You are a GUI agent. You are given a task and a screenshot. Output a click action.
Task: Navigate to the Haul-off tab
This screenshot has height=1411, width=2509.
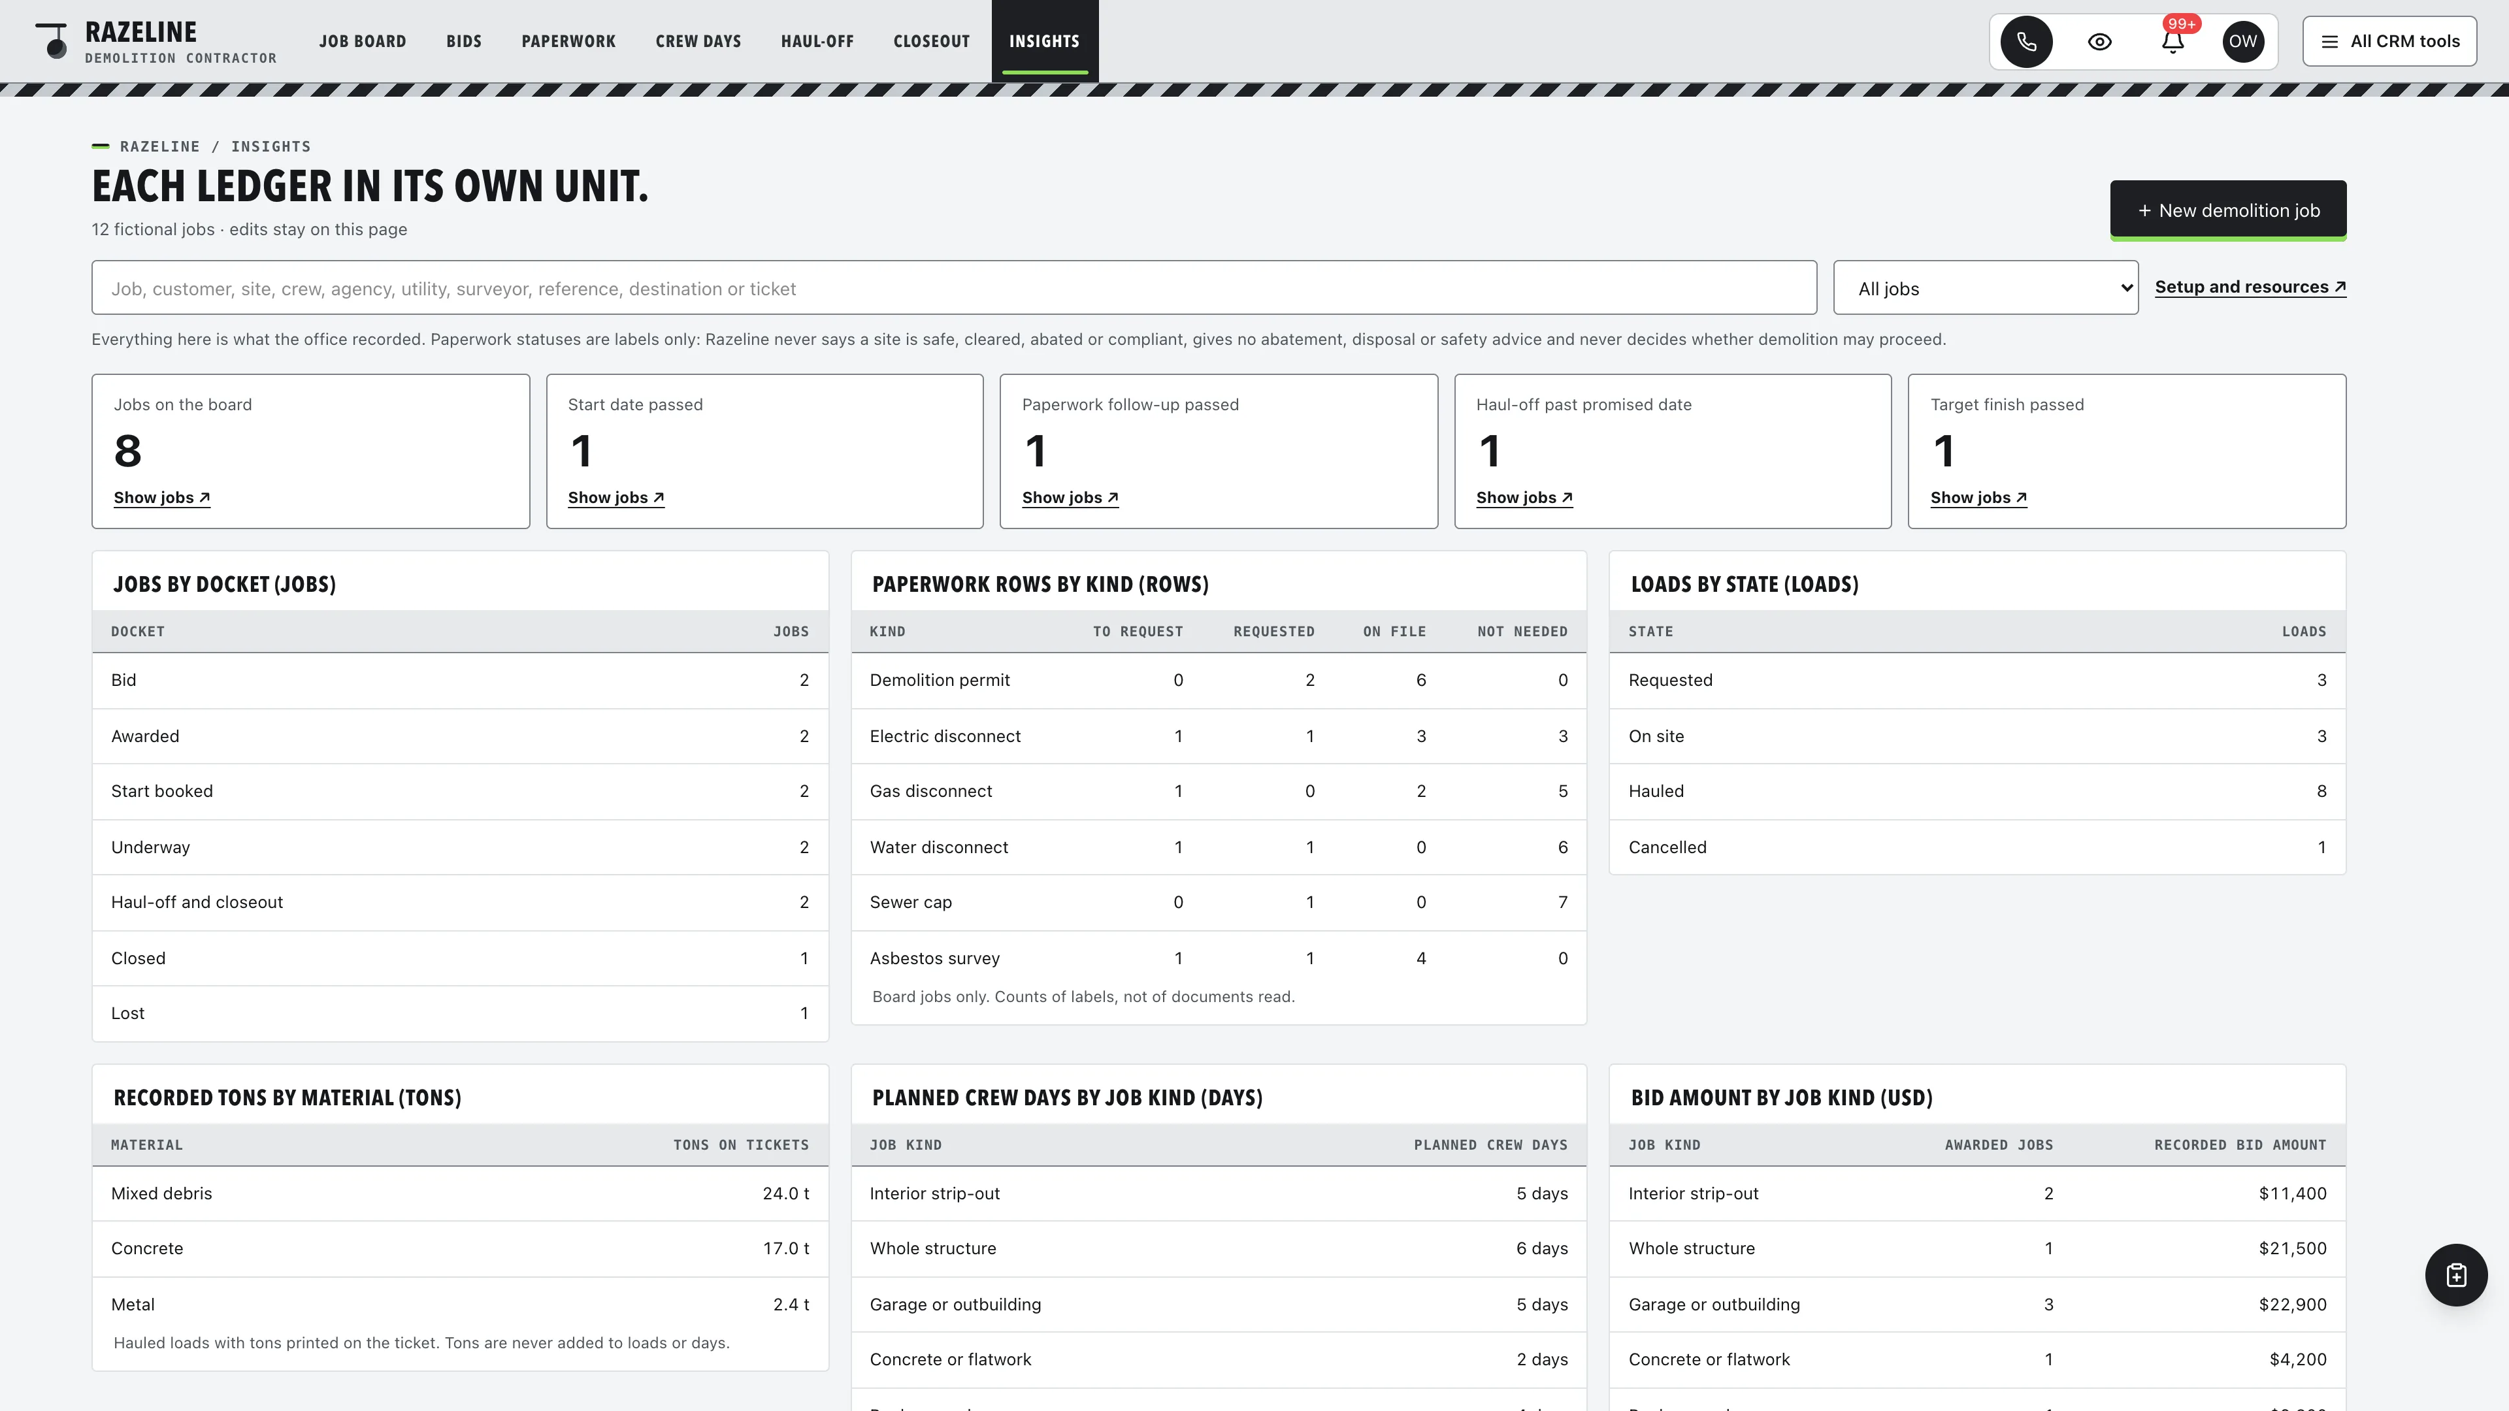tap(816, 42)
